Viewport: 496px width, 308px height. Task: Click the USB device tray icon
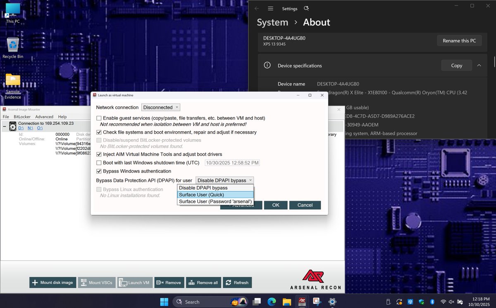point(389,302)
